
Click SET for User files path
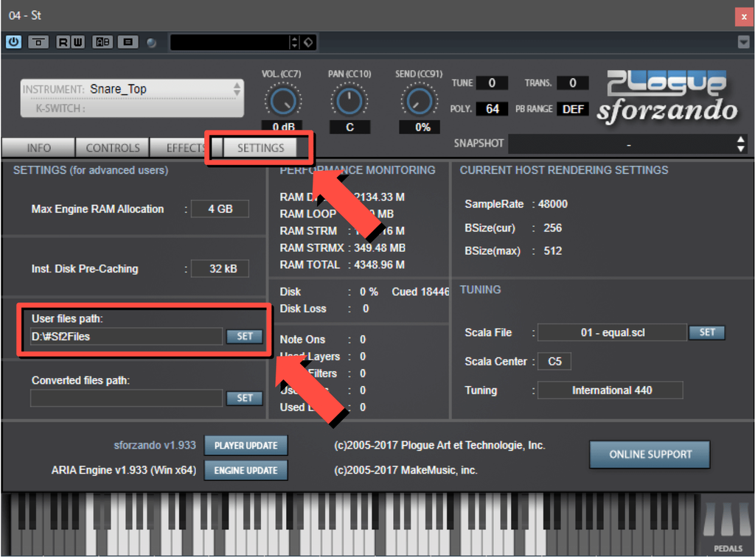click(x=245, y=336)
